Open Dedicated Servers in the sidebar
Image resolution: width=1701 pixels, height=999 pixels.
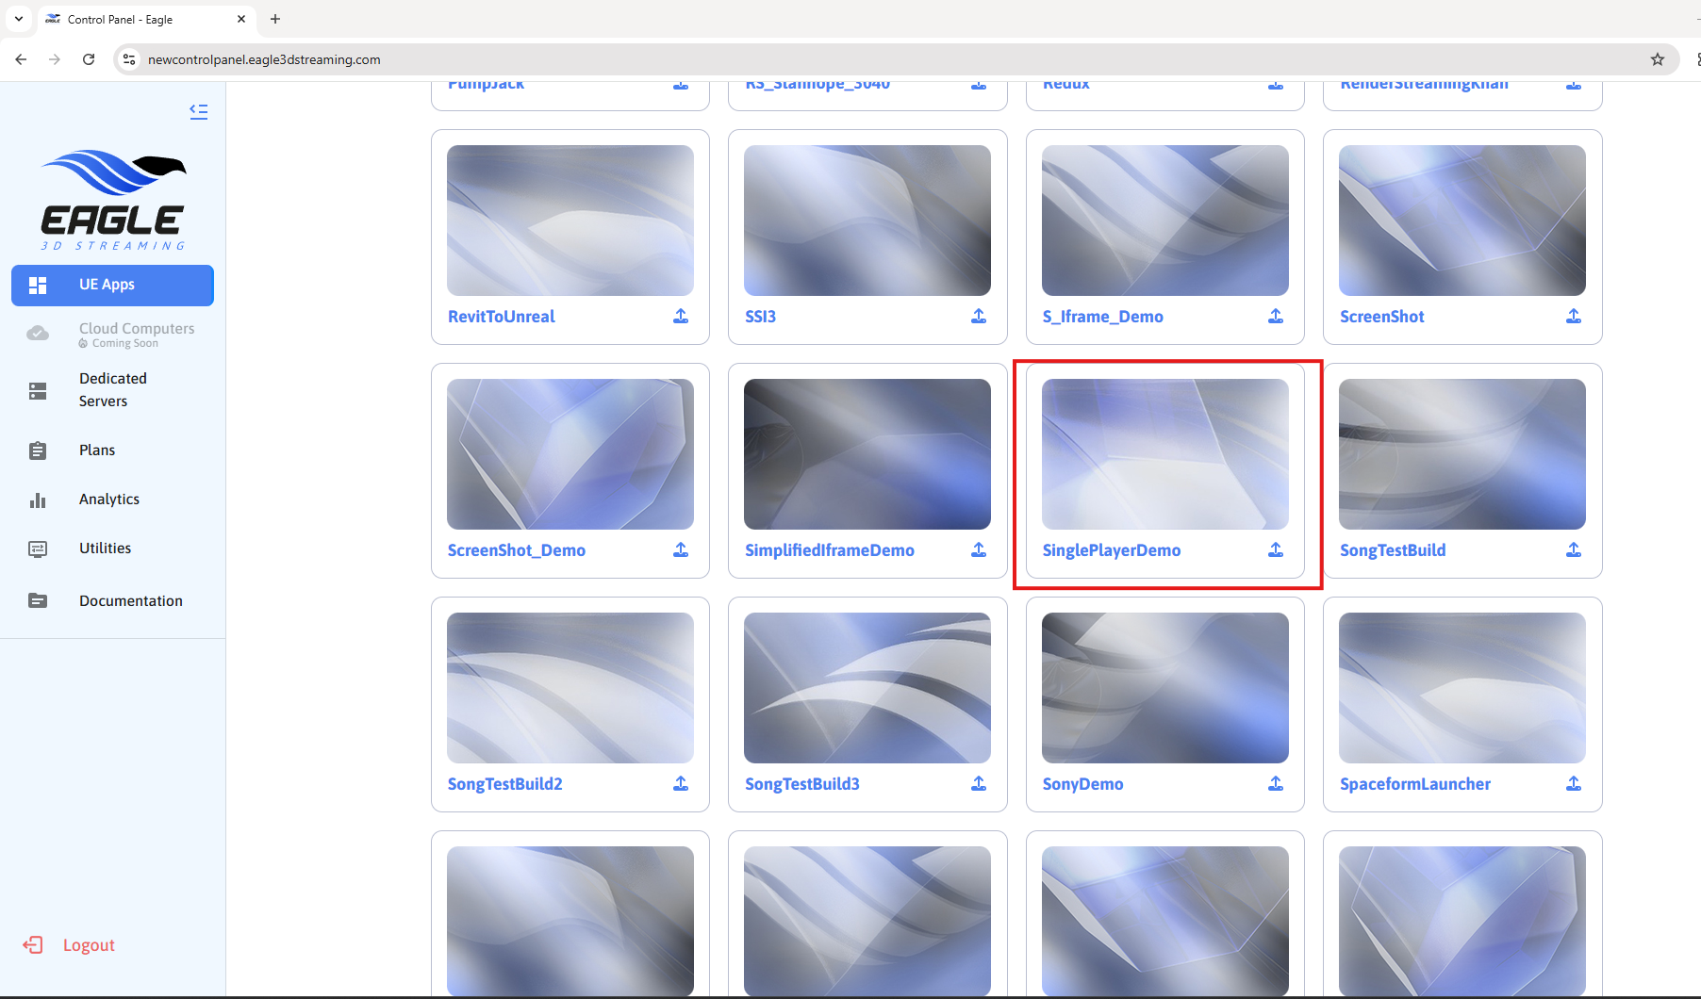[x=112, y=390]
